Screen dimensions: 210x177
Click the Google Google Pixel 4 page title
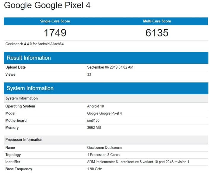pyautogui.click(x=47, y=5)
